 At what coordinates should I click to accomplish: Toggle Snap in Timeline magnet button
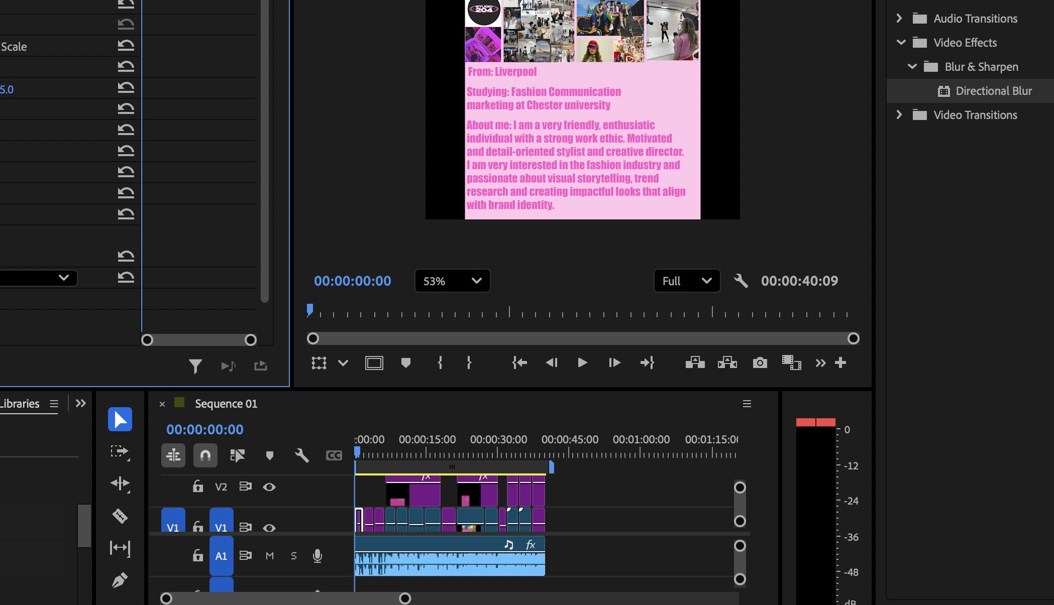click(205, 455)
